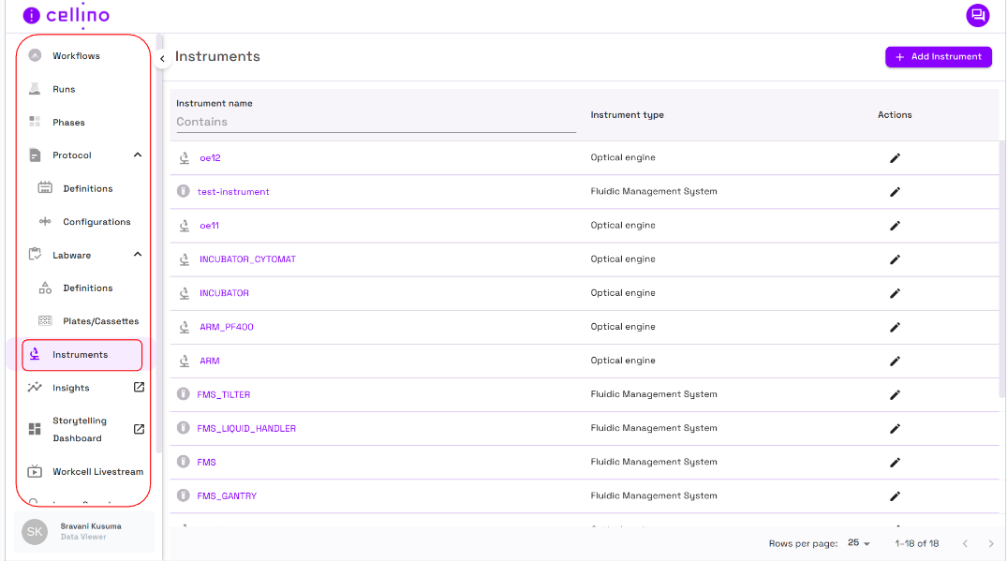This screenshot has height=561, width=1007.
Task: Click the Storytelling Dashboard external link icon
Action: (x=139, y=429)
